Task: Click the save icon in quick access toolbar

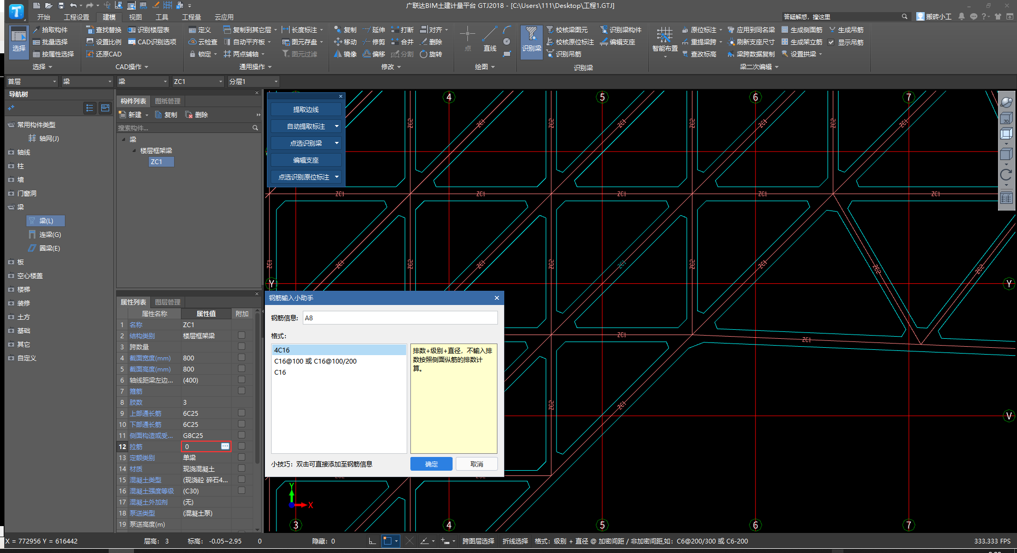Action: pyautogui.click(x=61, y=5)
